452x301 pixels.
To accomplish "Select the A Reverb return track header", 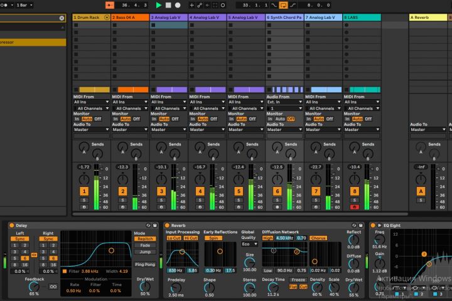I will [426, 18].
